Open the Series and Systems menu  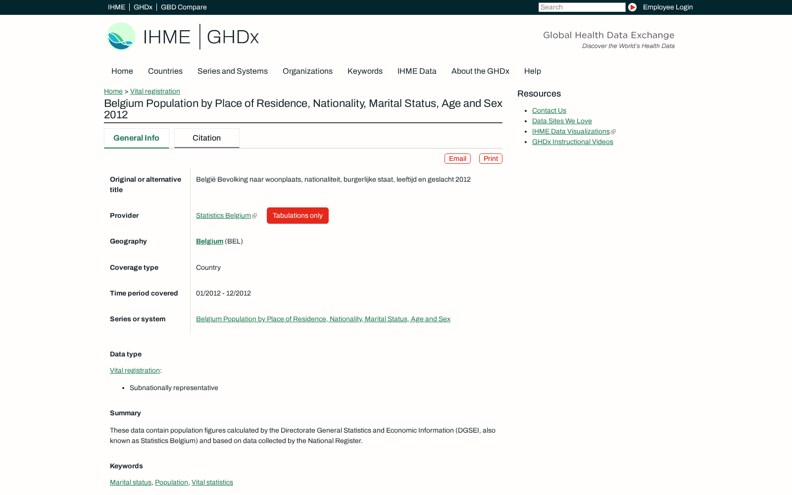coord(233,71)
